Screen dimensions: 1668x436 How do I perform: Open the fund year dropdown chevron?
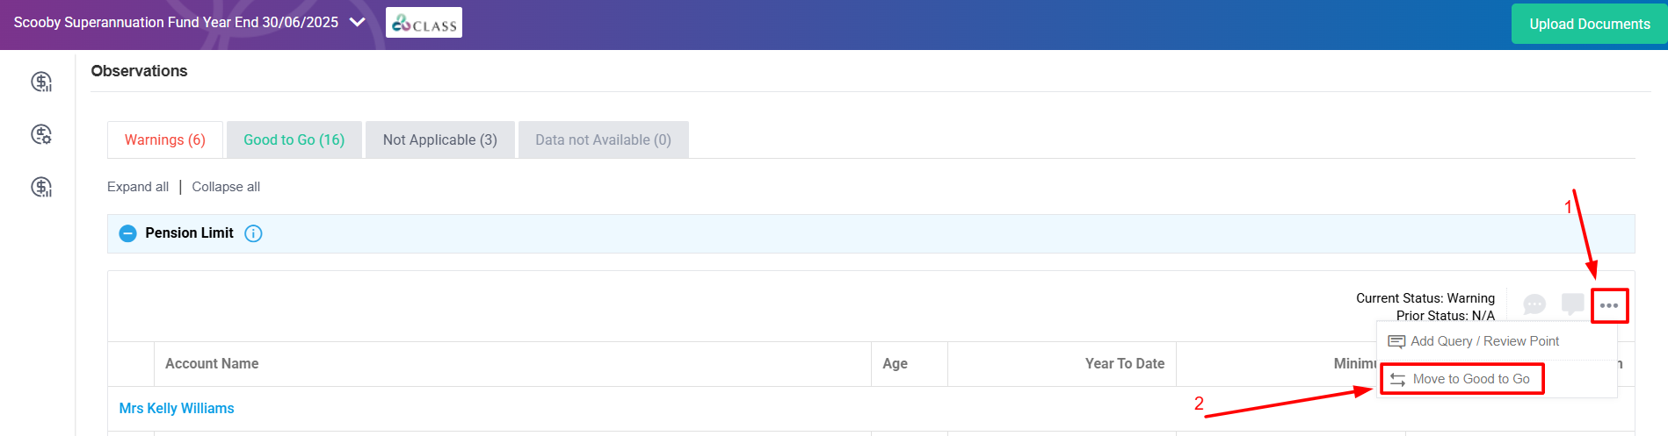[x=357, y=23]
